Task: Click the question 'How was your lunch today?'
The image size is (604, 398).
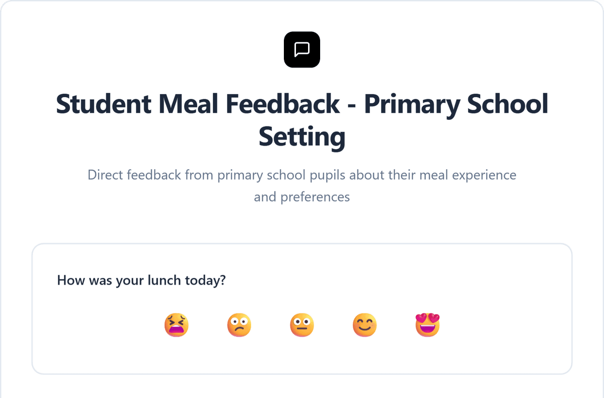Action: tap(141, 280)
